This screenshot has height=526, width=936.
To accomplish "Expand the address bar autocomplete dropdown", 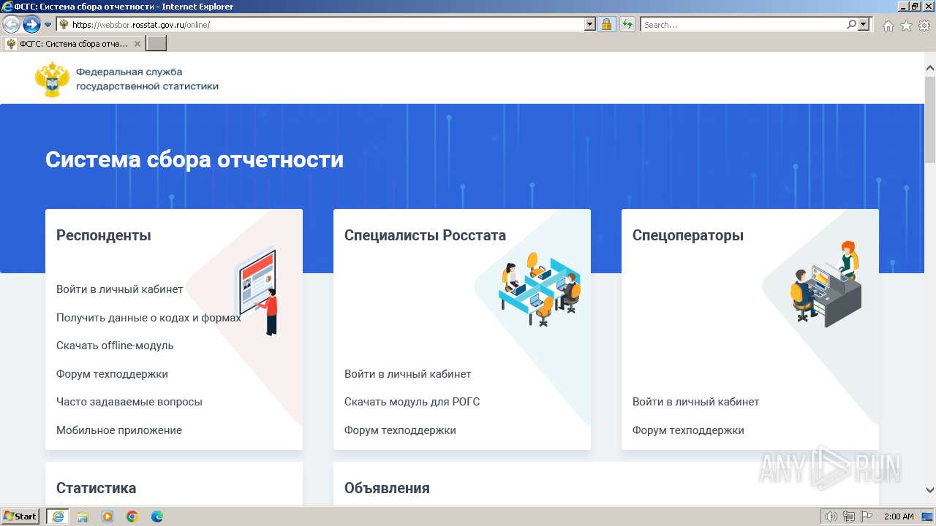I will tap(590, 25).
